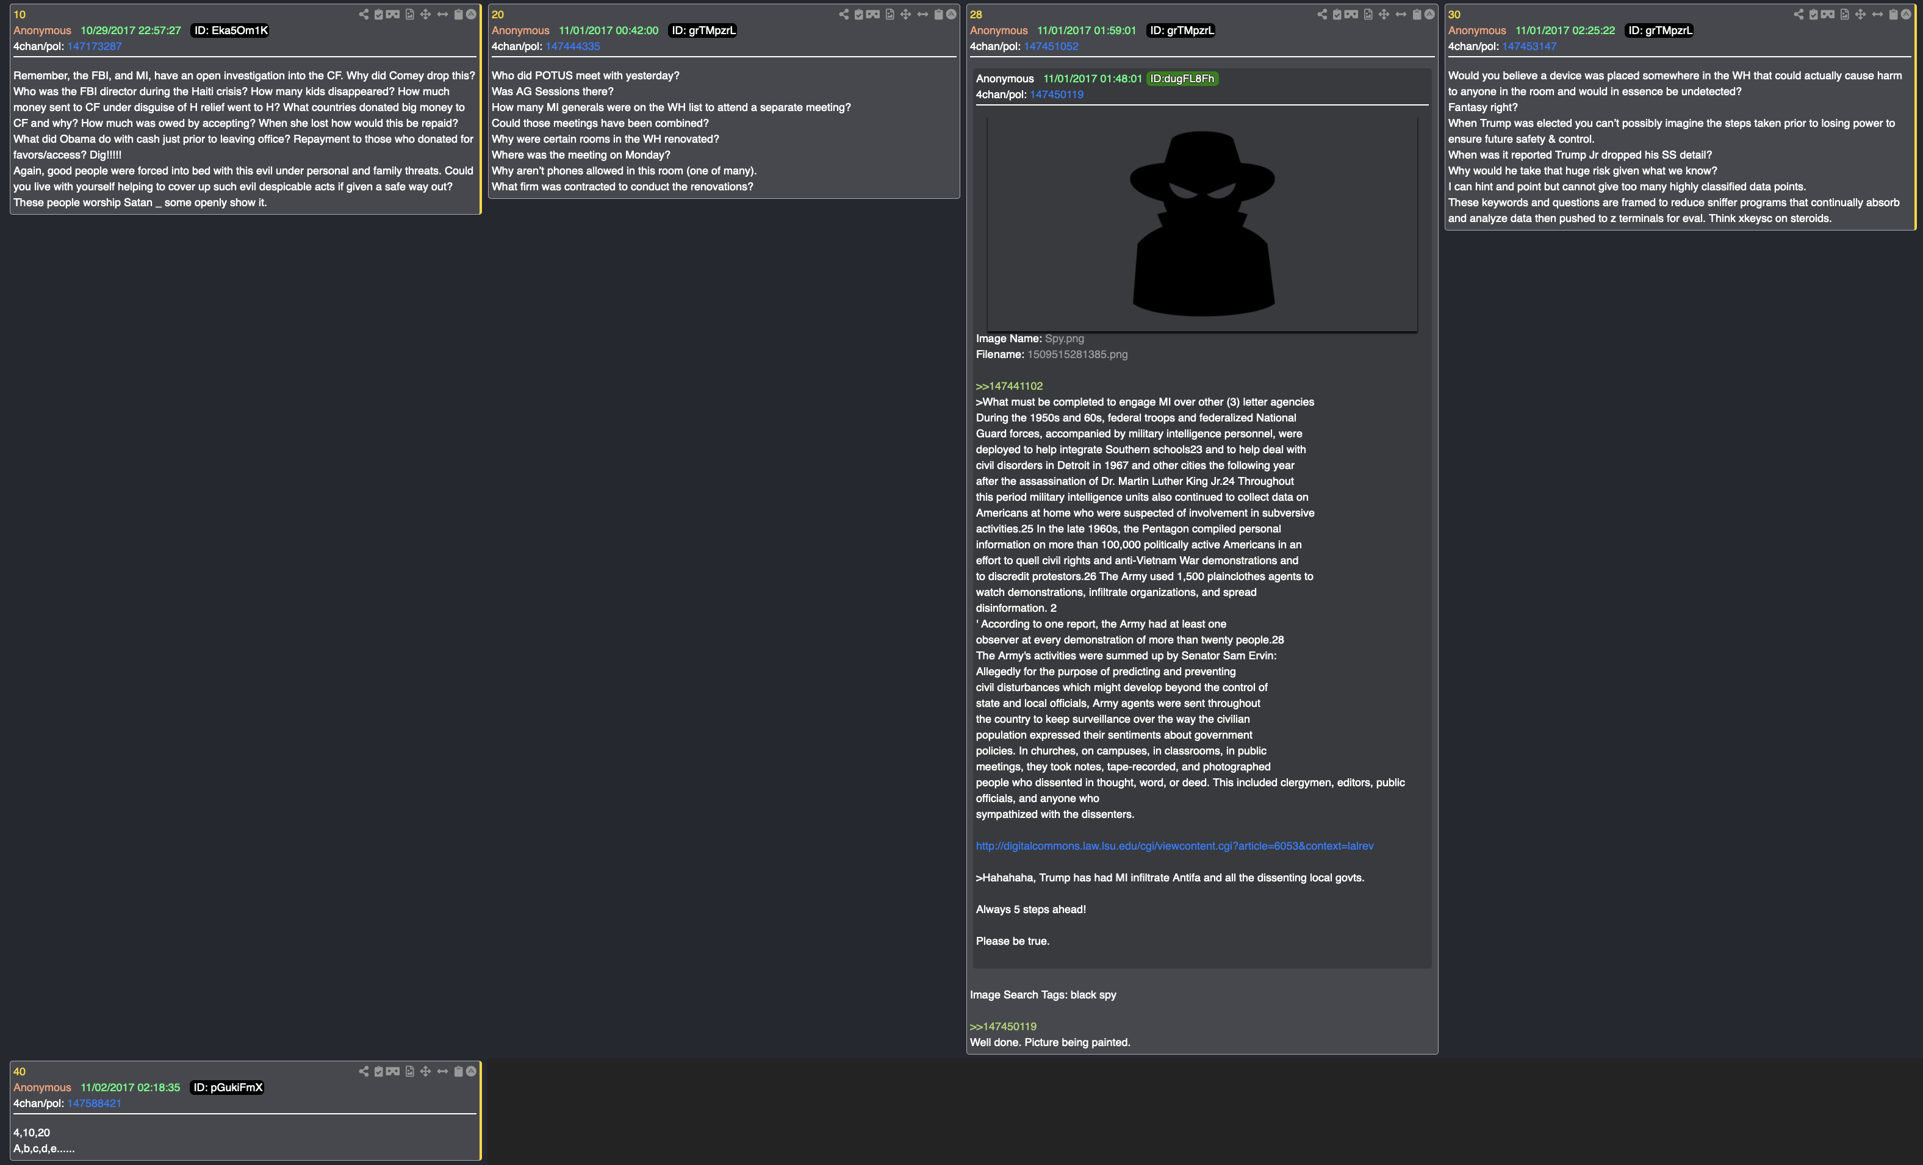Click the horizontal double-arrow icon on post 20
The width and height of the screenshot is (1923, 1165).
(922, 14)
